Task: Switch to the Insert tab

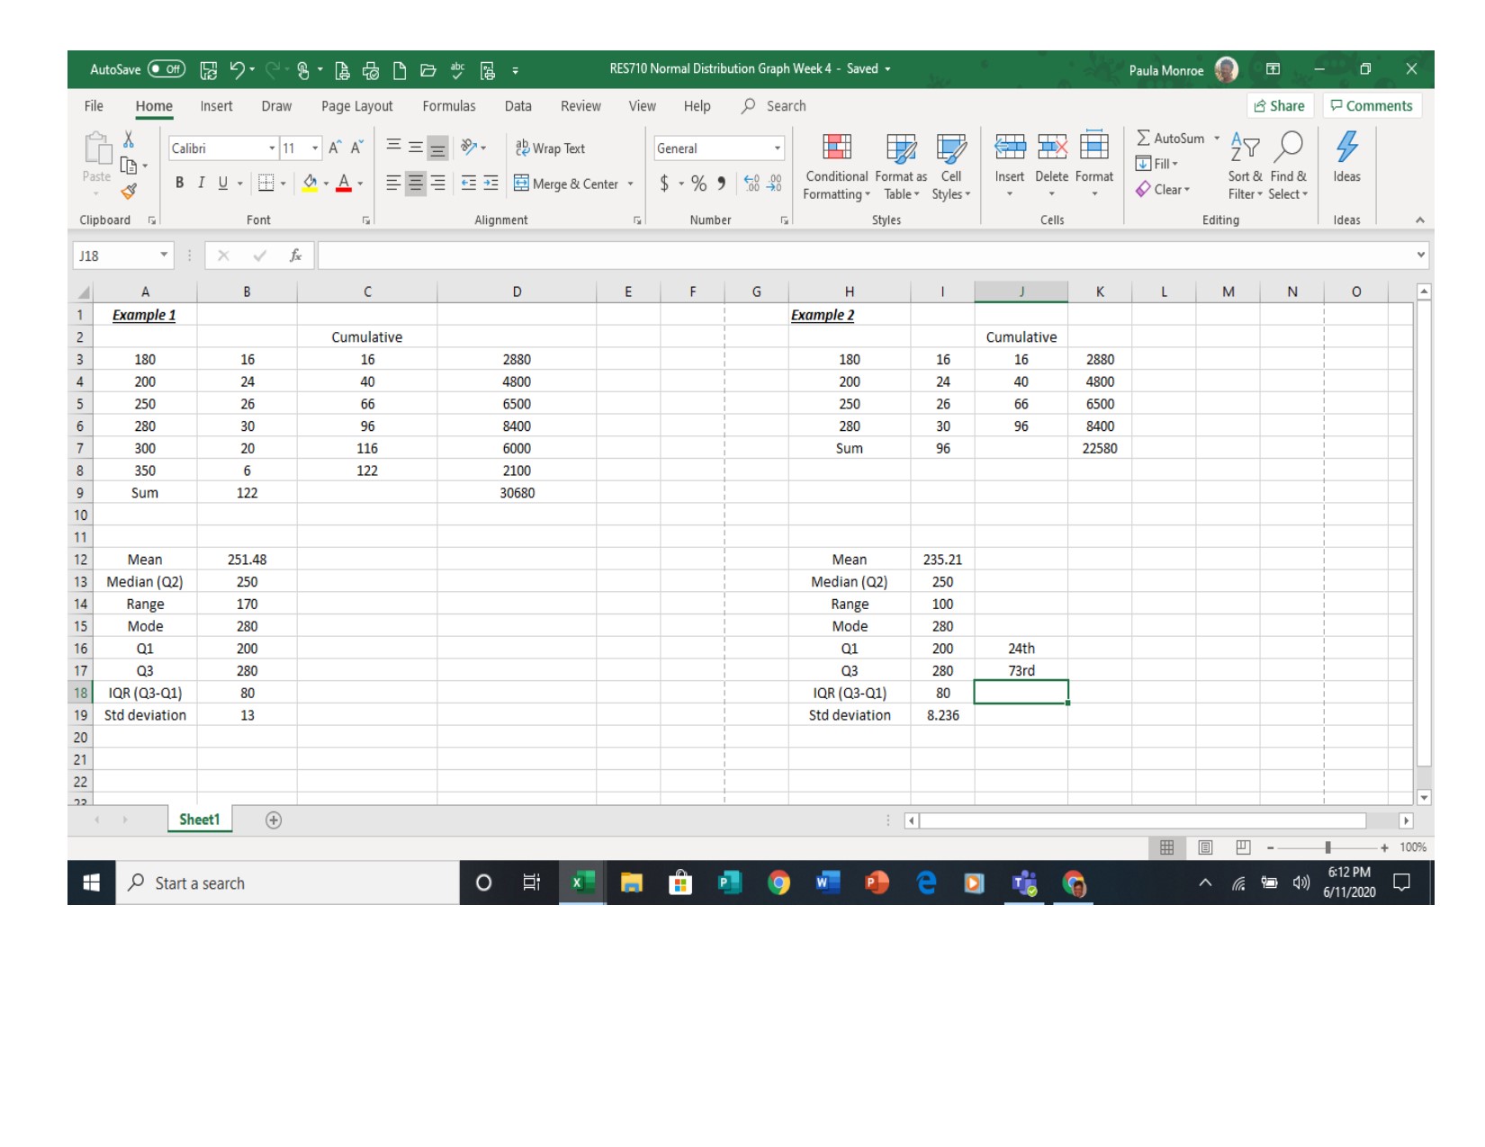Action: click(216, 106)
